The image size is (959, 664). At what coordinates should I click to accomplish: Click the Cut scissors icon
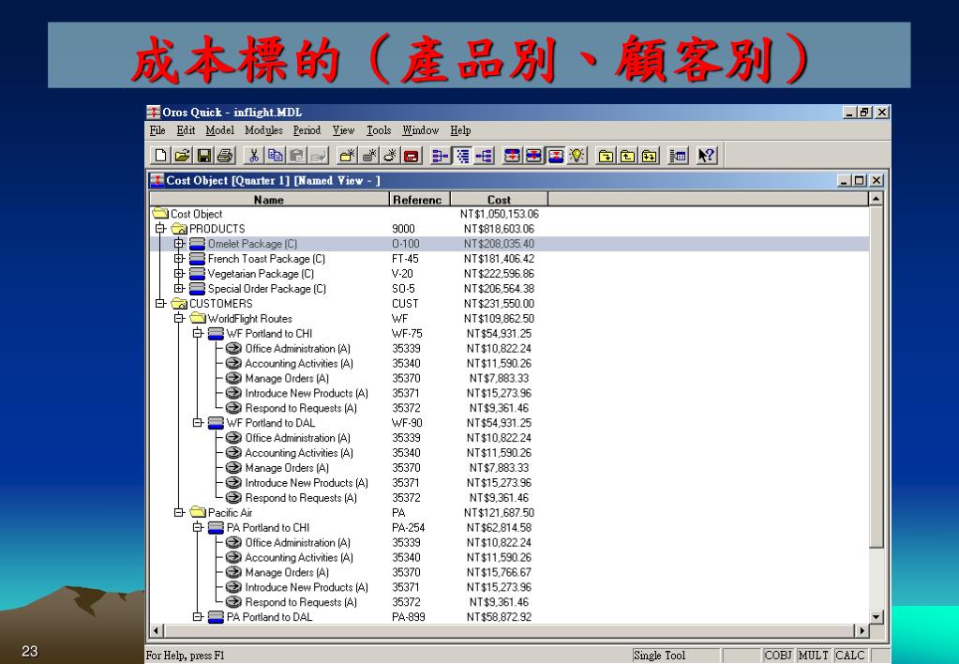(253, 156)
